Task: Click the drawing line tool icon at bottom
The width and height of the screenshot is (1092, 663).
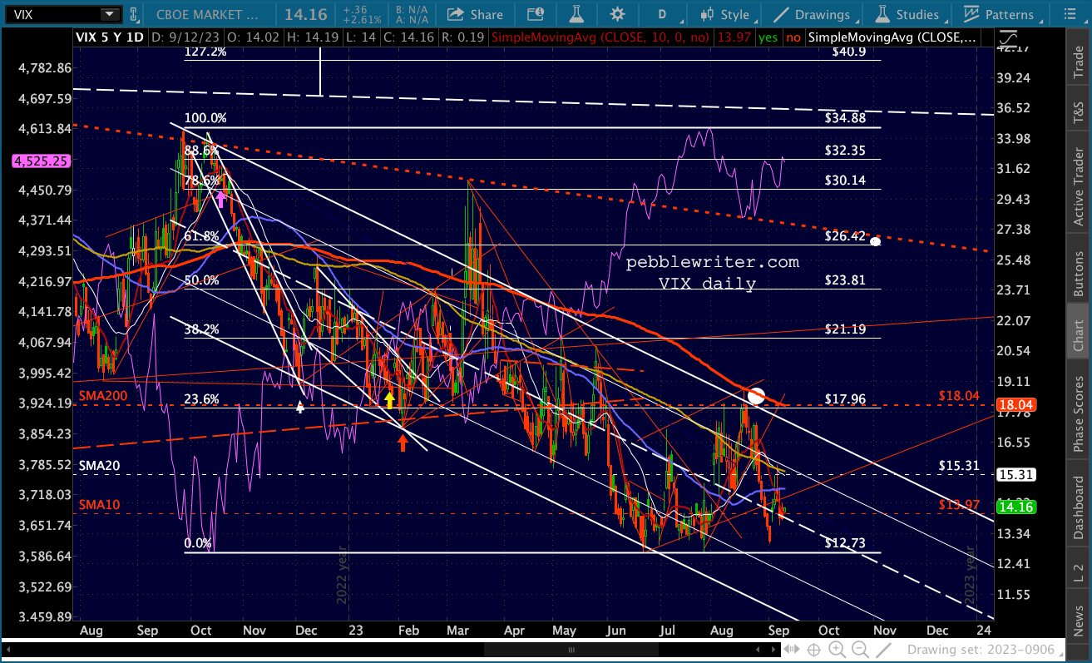Action: point(883,650)
